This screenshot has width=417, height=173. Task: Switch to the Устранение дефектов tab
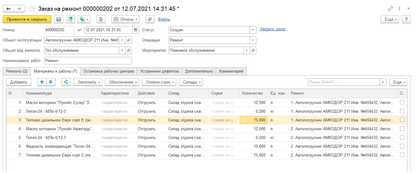click(x=159, y=71)
